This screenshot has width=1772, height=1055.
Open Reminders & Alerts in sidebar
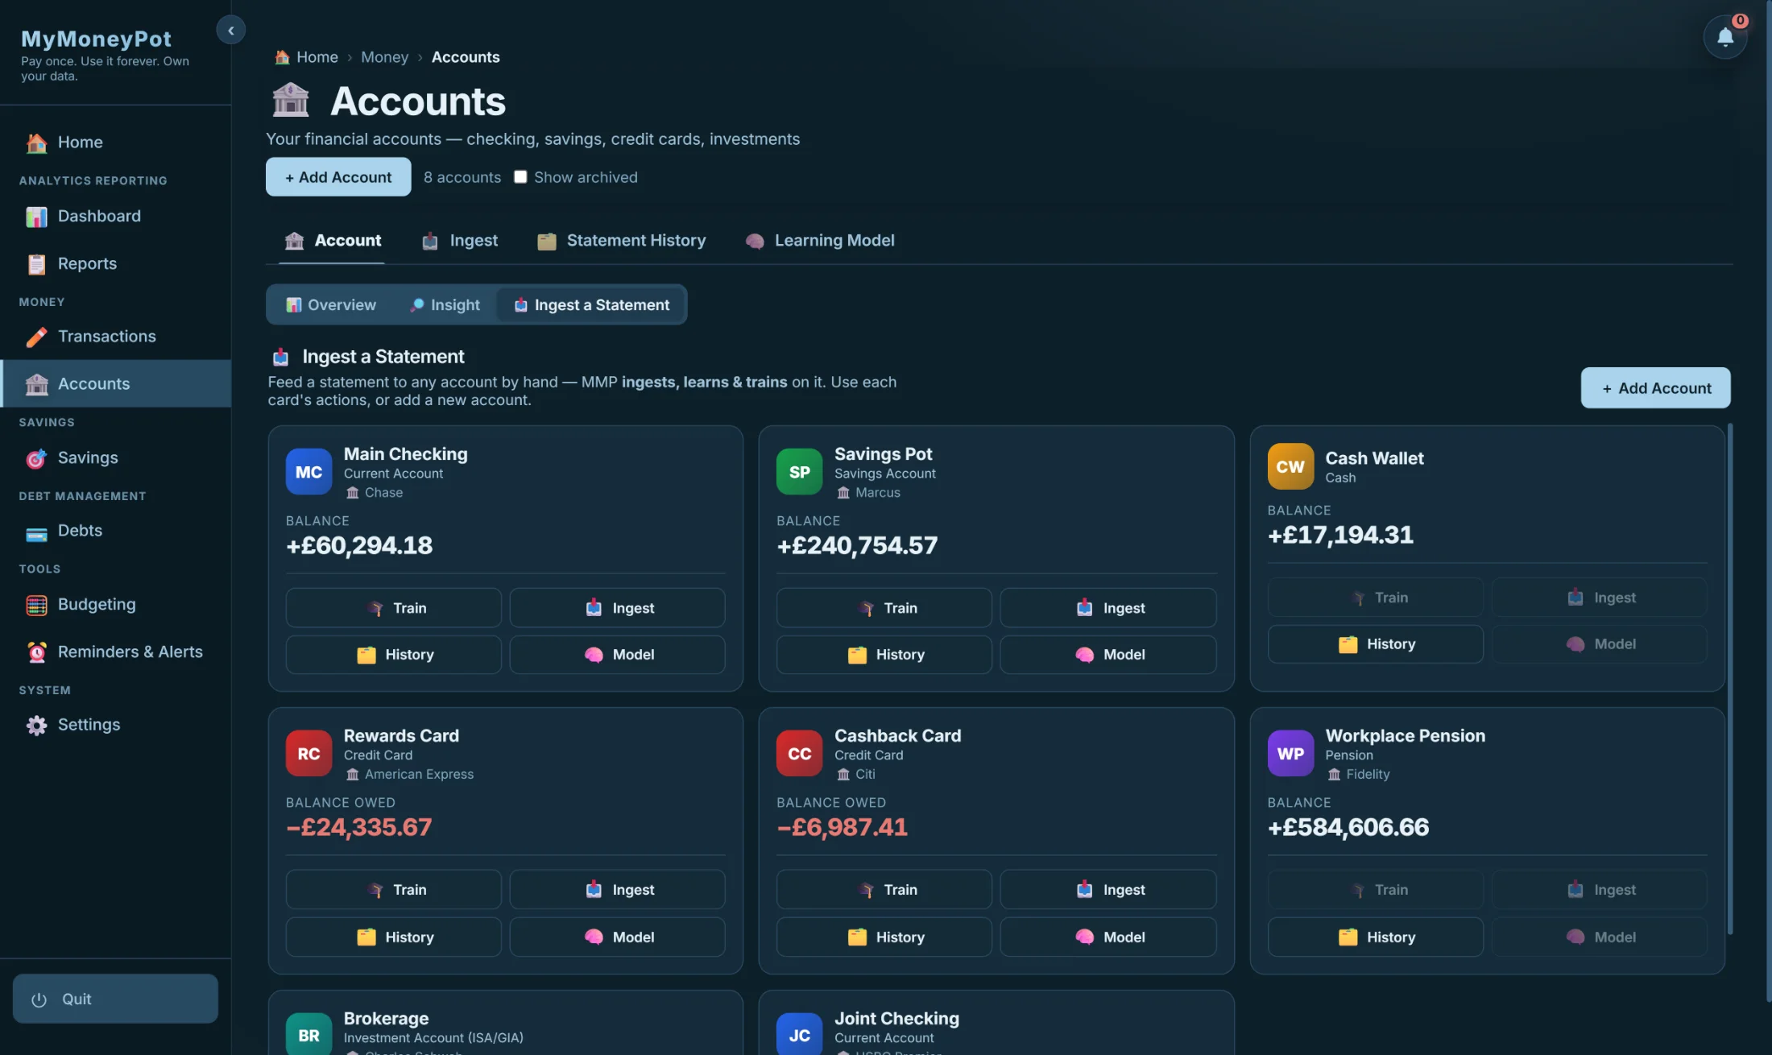coord(115,652)
